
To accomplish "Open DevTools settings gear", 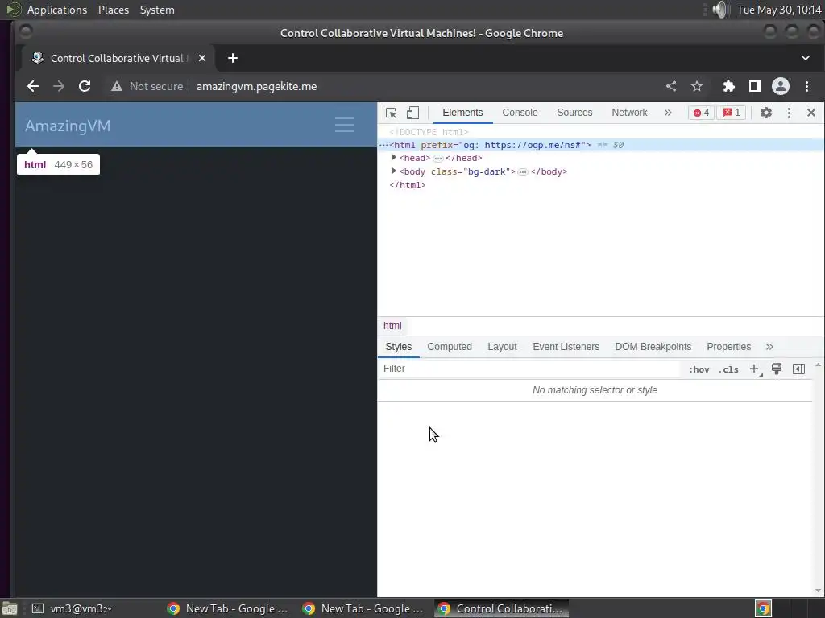I will click(x=766, y=113).
